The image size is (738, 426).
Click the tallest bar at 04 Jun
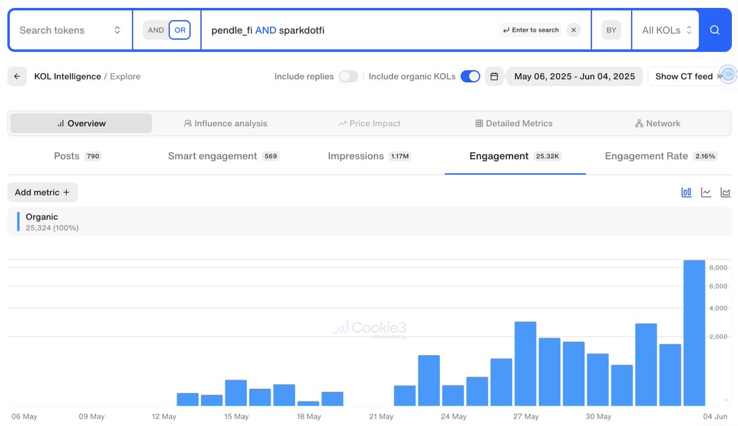coord(694,333)
